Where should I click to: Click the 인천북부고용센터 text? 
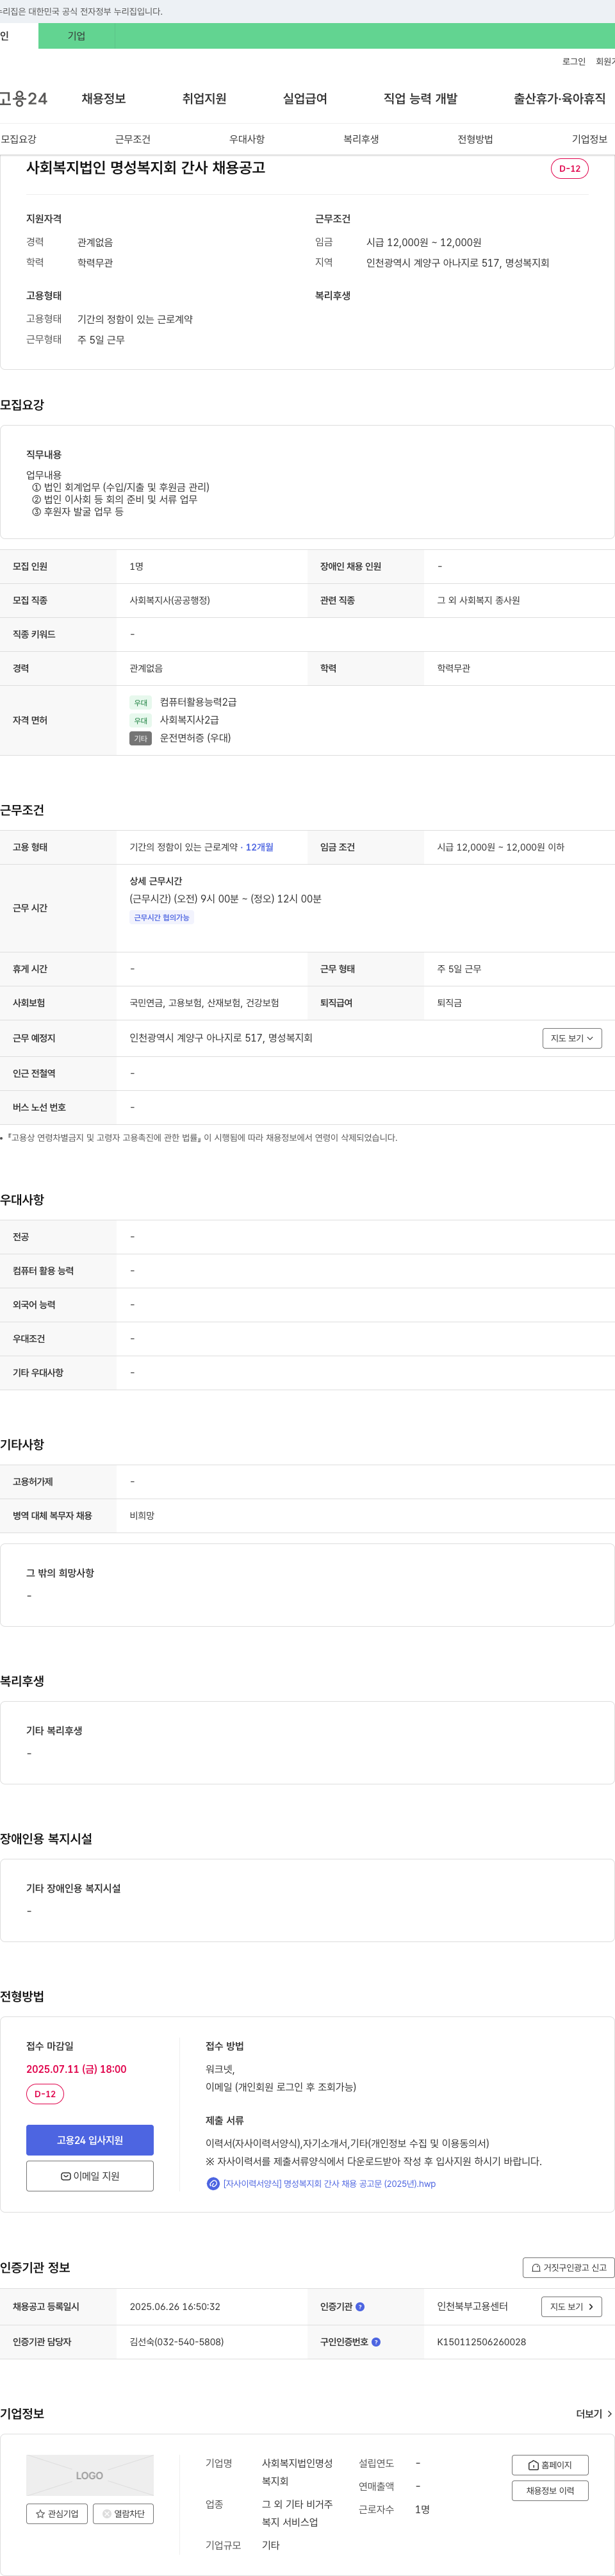click(472, 2306)
